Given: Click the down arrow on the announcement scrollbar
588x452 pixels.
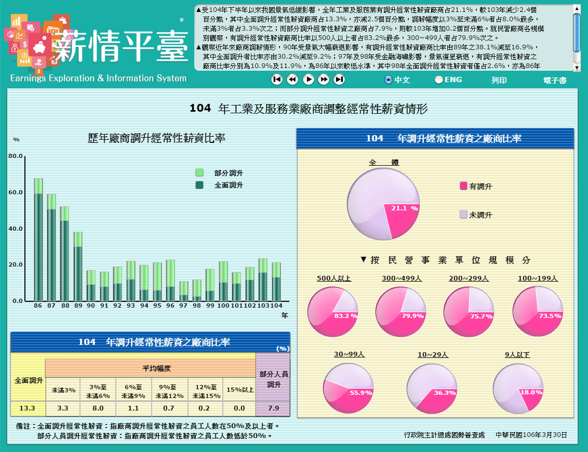Looking at the screenshot, I should click(576, 68).
